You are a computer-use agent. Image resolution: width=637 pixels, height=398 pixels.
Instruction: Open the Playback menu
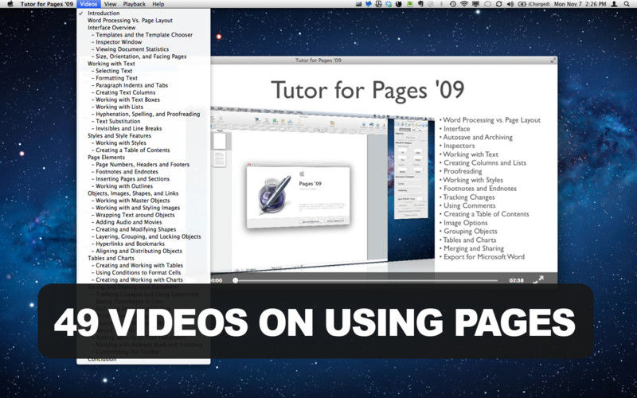pyautogui.click(x=134, y=4)
